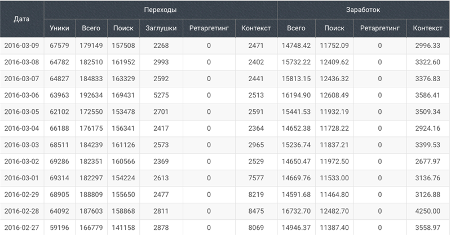451x235 pixels.
Task: Click the Контекст header under Заработок
Action: [x=428, y=28]
